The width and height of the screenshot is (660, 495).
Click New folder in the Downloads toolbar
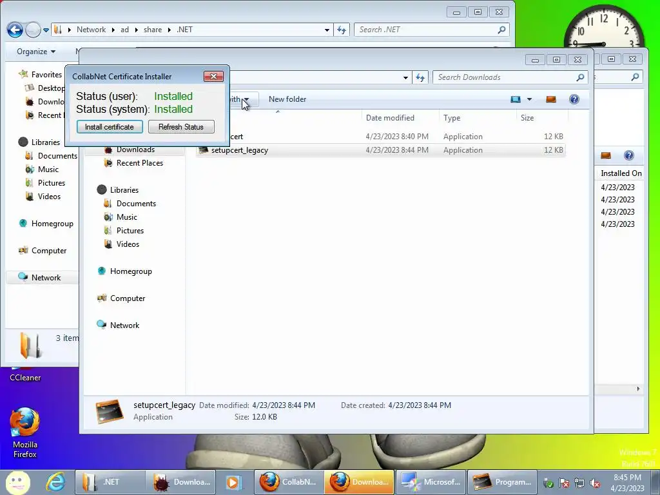click(x=287, y=99)
